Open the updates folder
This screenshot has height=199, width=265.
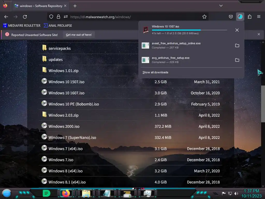click(x=56, y=60)
